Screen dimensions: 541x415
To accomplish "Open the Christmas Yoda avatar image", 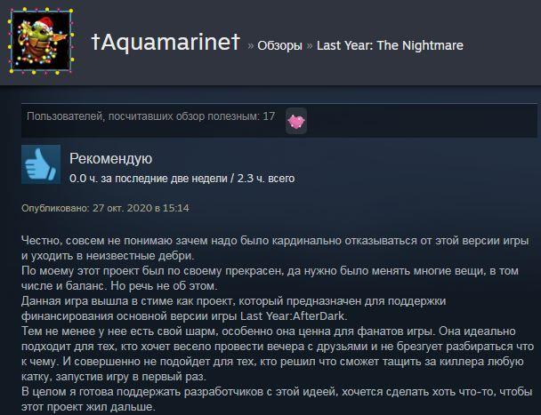I will coord(41,41).
